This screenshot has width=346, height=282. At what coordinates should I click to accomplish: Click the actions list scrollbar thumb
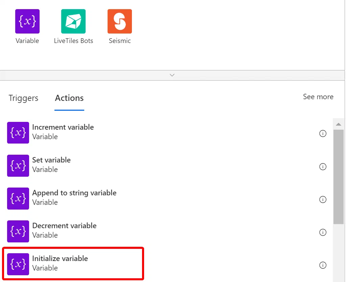339,177
